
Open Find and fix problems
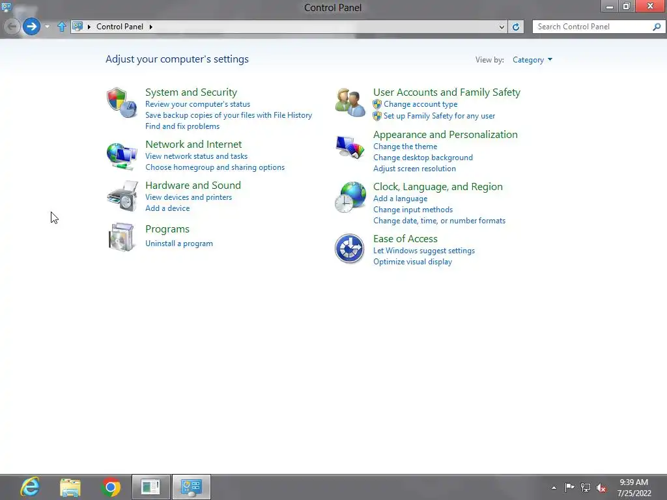[182, 126]
